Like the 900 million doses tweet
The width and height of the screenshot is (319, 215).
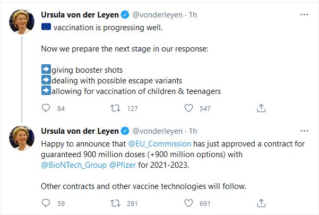(x=188, y=203)
